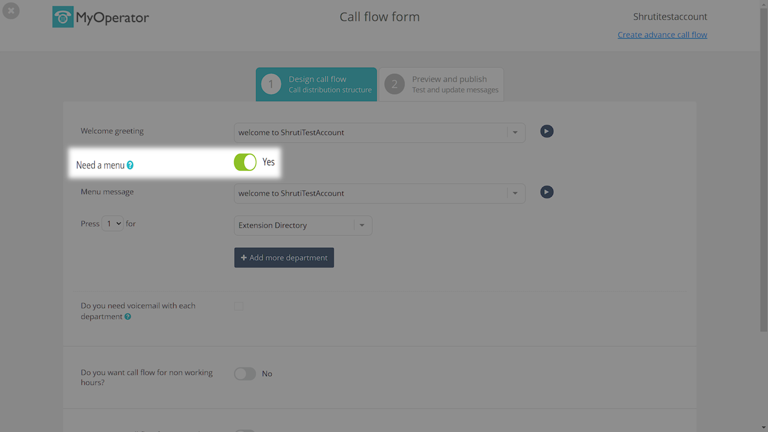Expand the Menu message dropdown
The image size is (768, 432).
tap(515, 193)
